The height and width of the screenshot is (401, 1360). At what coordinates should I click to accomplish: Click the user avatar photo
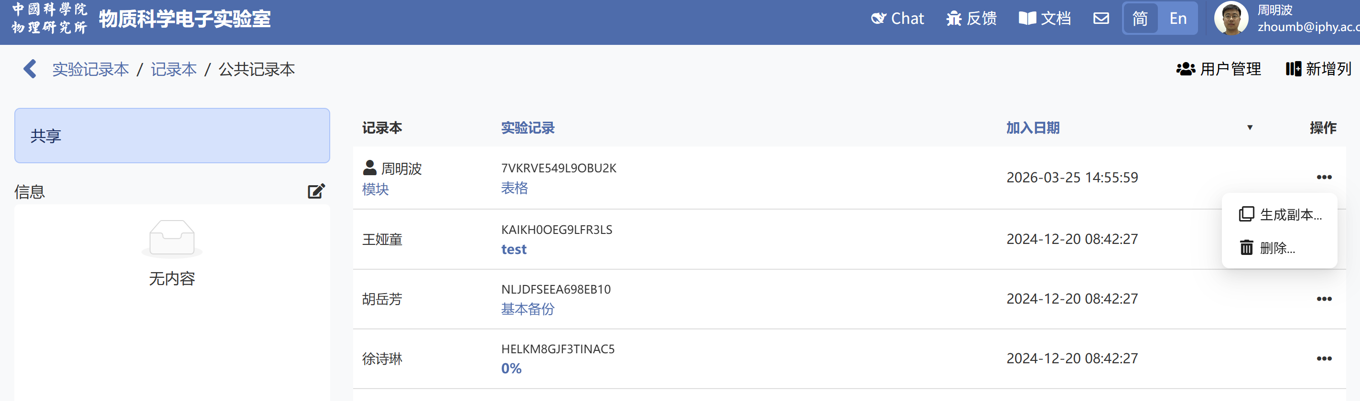pos(1231,19)
